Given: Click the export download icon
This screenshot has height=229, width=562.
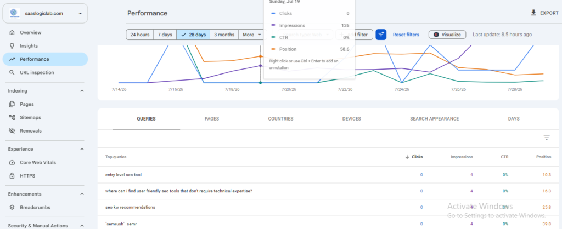Looking at the screenshot, I should (x=533, y=13).
